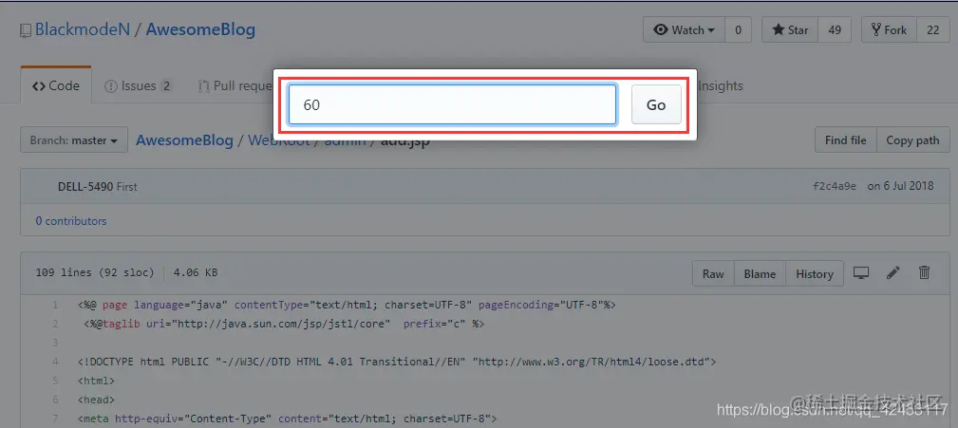Click line number 7 in the code

point(56,419)
